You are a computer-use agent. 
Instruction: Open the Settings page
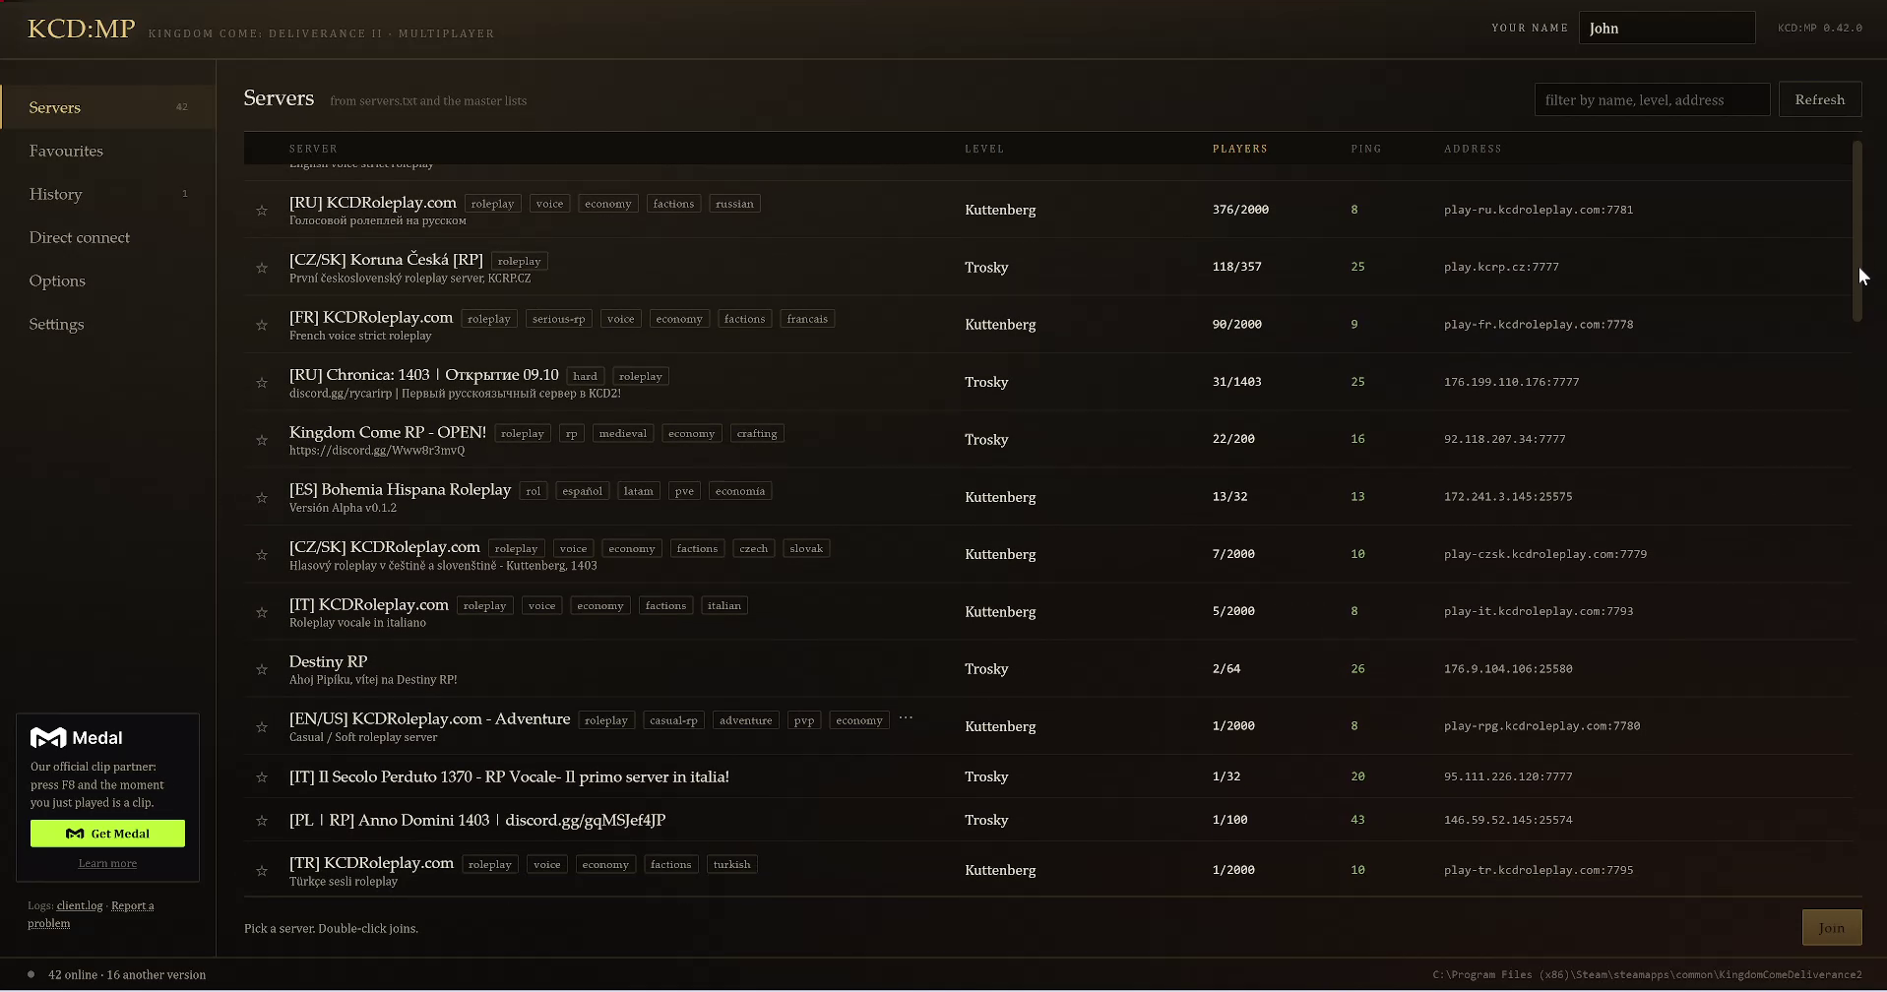[108, 324]
